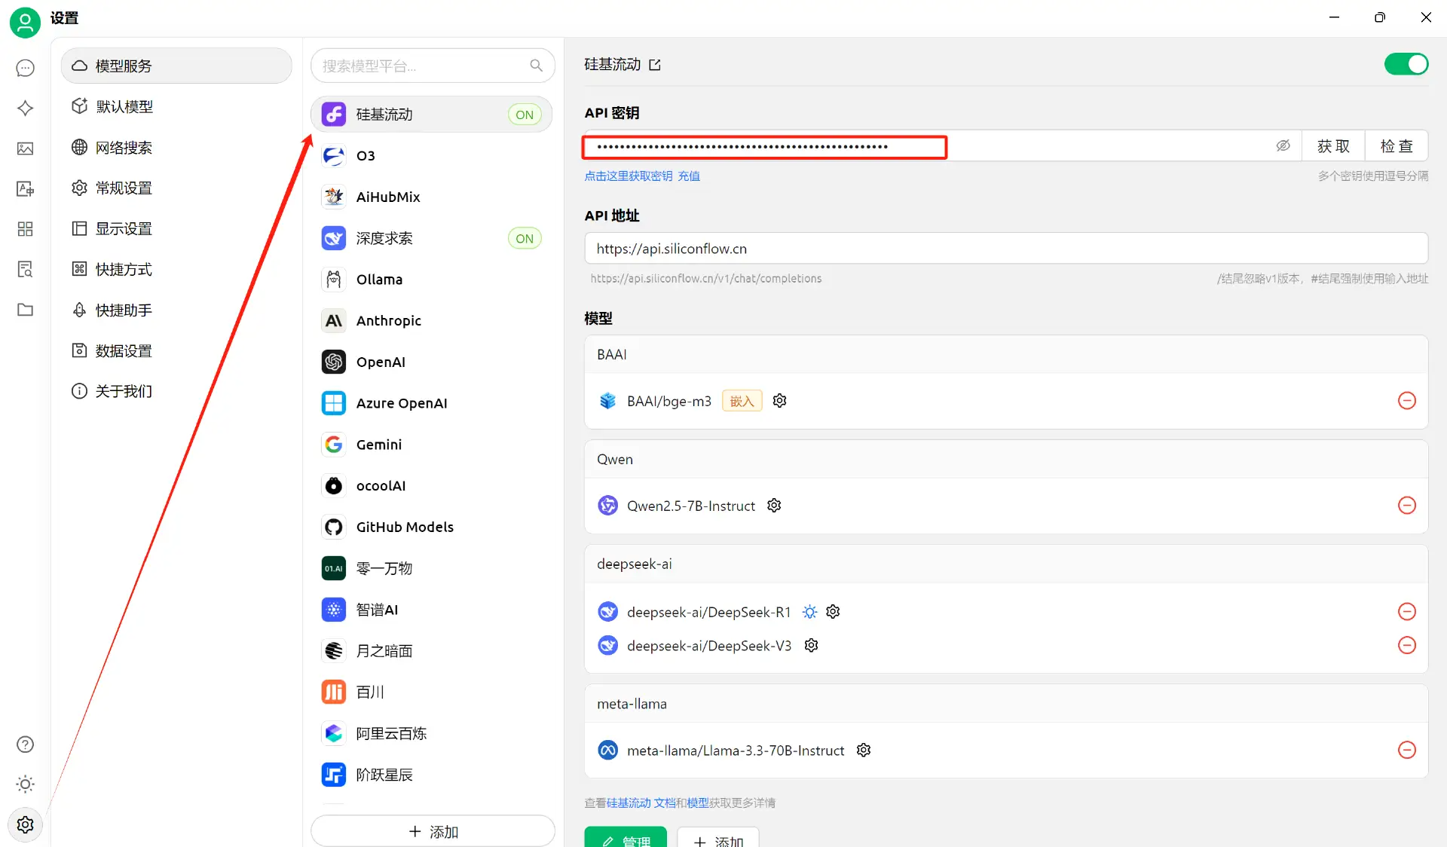
Task: Open the settings gear in sidebar
Action: point(25,824)
